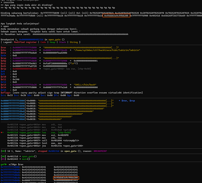Viewport: 202px width, 183px height.
Task: Click the highlighted canary 0x956b83e9c99bb200 in wall output
Action: pyautogui.click(x=116, y=16)
